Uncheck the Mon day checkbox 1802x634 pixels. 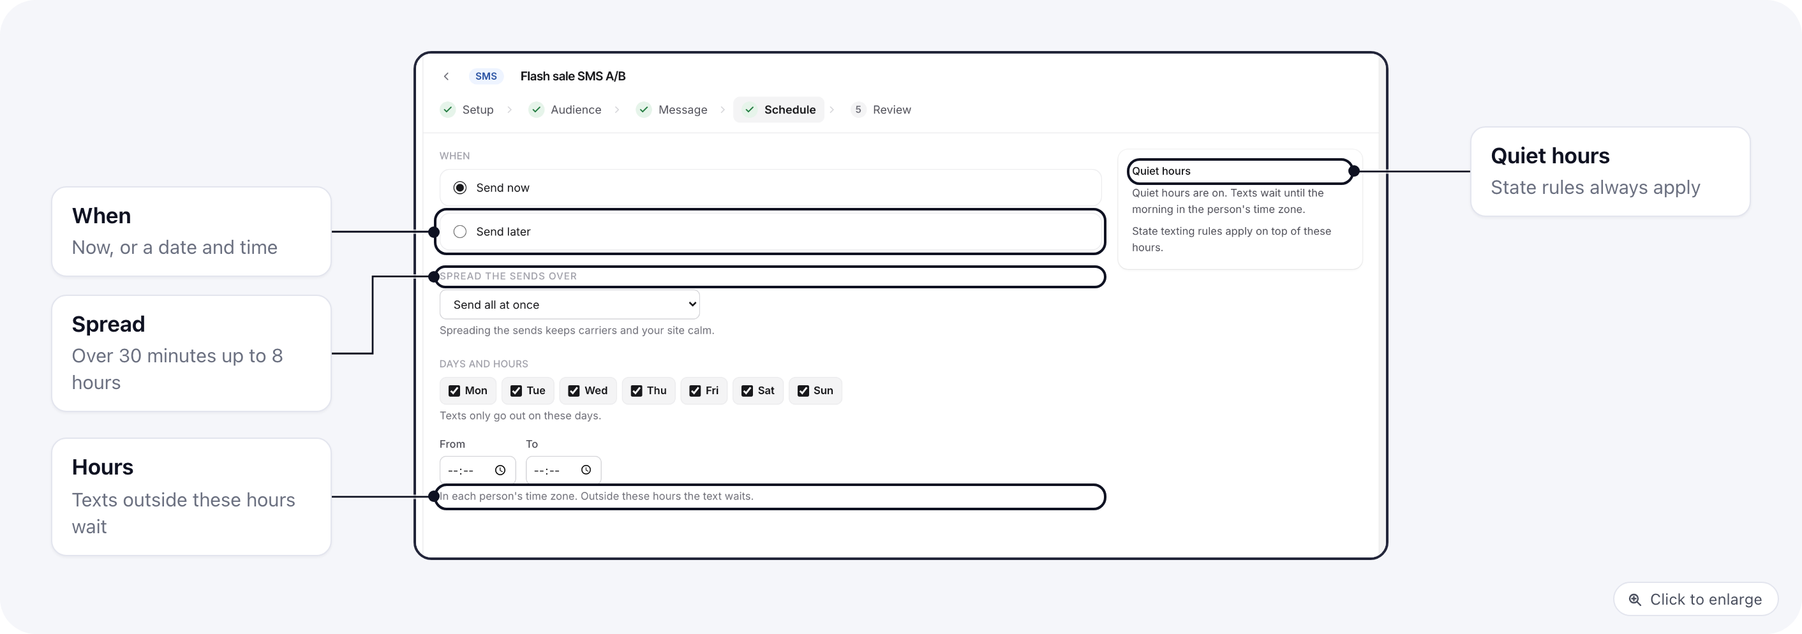coord(454,391)
